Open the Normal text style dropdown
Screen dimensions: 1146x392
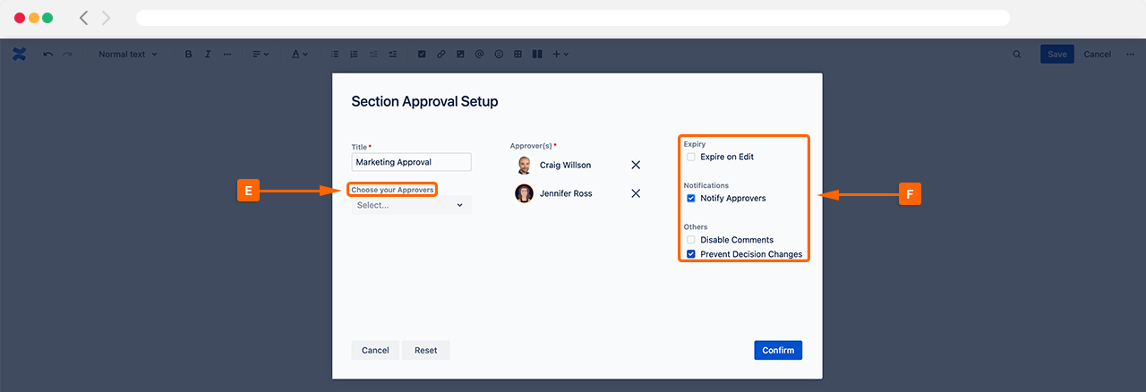[x=127, y=55]
